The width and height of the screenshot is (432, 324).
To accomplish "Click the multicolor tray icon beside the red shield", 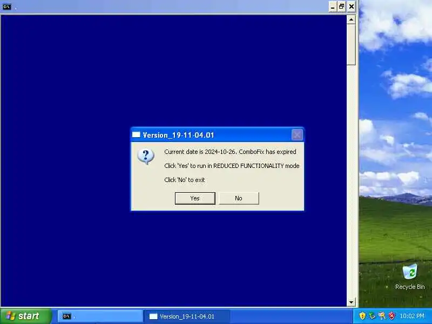I will tap(382, 316).
